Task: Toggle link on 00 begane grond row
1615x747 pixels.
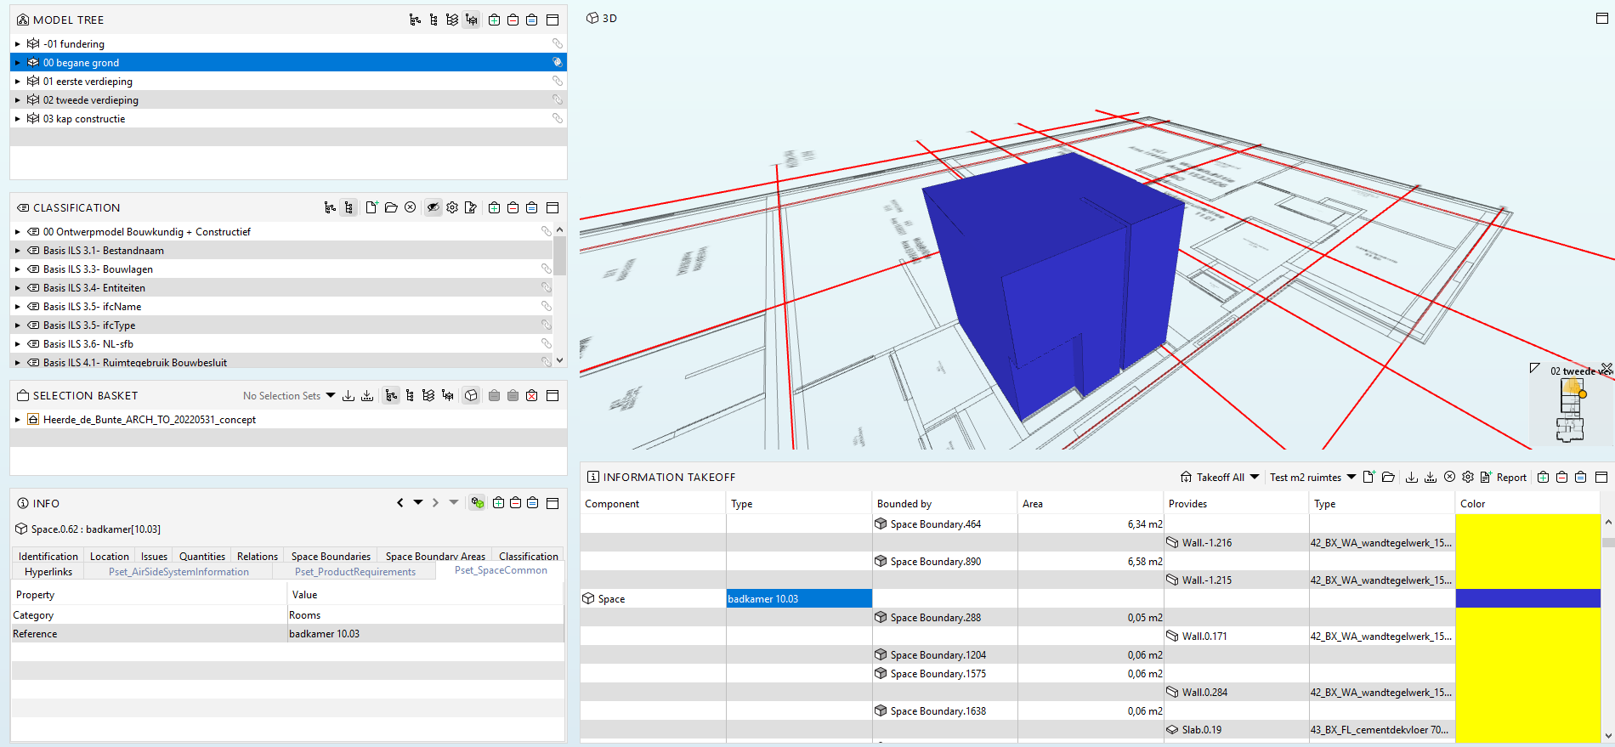Action: 558,62
